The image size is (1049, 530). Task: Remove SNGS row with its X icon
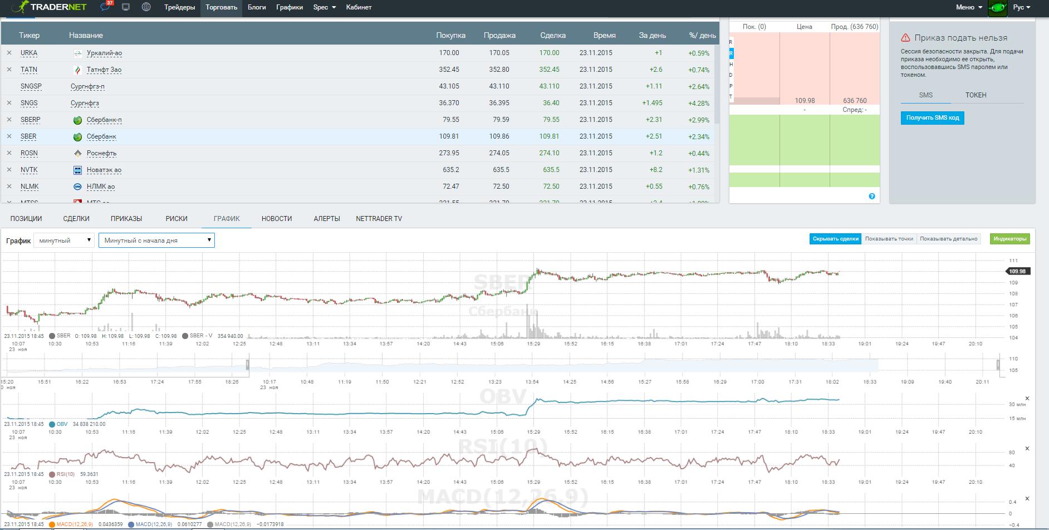point(9,103)
